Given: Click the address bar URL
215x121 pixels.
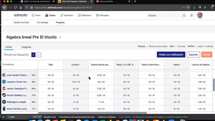Looking at the screenshot, I should coord(63,7).
